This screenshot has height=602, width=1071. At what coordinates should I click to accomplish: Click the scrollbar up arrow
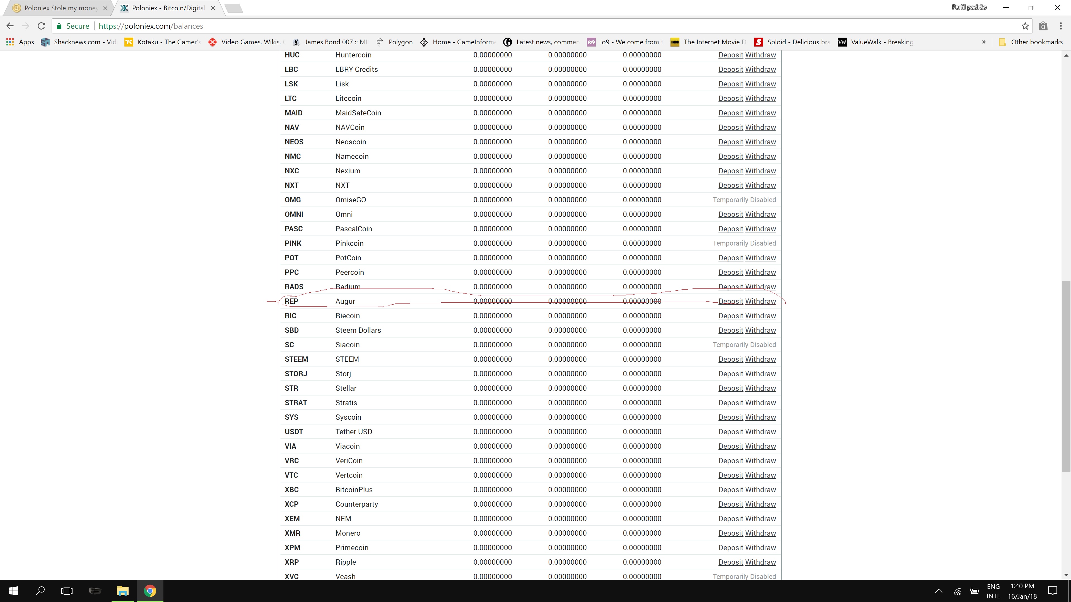(x=1066, y=55)
